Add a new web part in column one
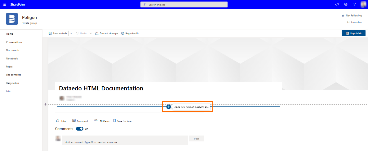 click(x=169, y=107)
